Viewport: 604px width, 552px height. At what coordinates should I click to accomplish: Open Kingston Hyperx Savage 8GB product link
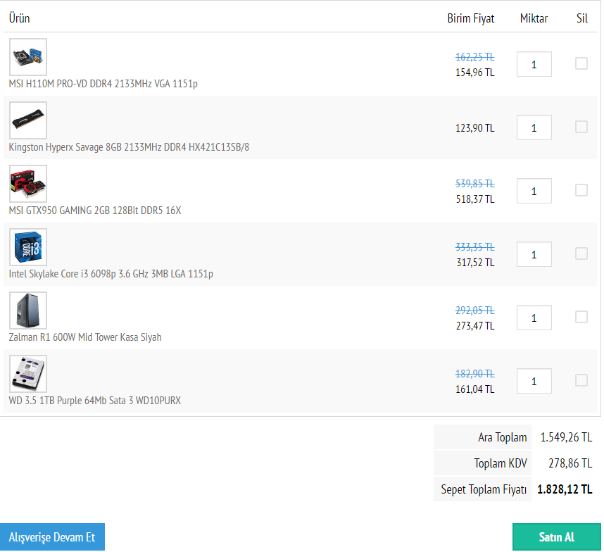coord(129,147)
